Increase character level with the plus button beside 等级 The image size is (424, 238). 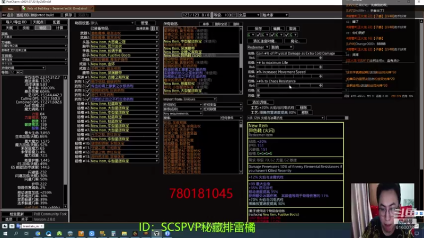(x=231, y=15)
